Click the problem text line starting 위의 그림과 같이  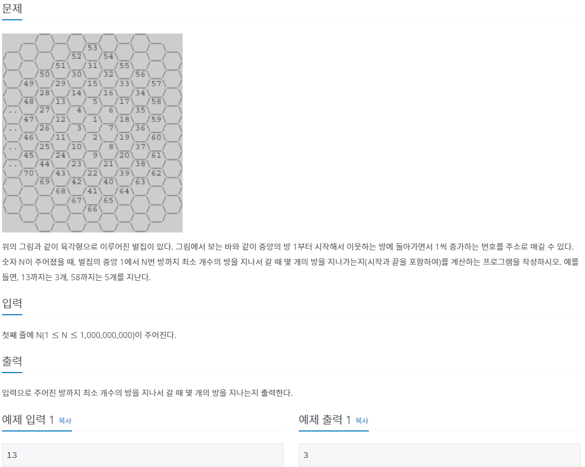click(x=288, y=246)
